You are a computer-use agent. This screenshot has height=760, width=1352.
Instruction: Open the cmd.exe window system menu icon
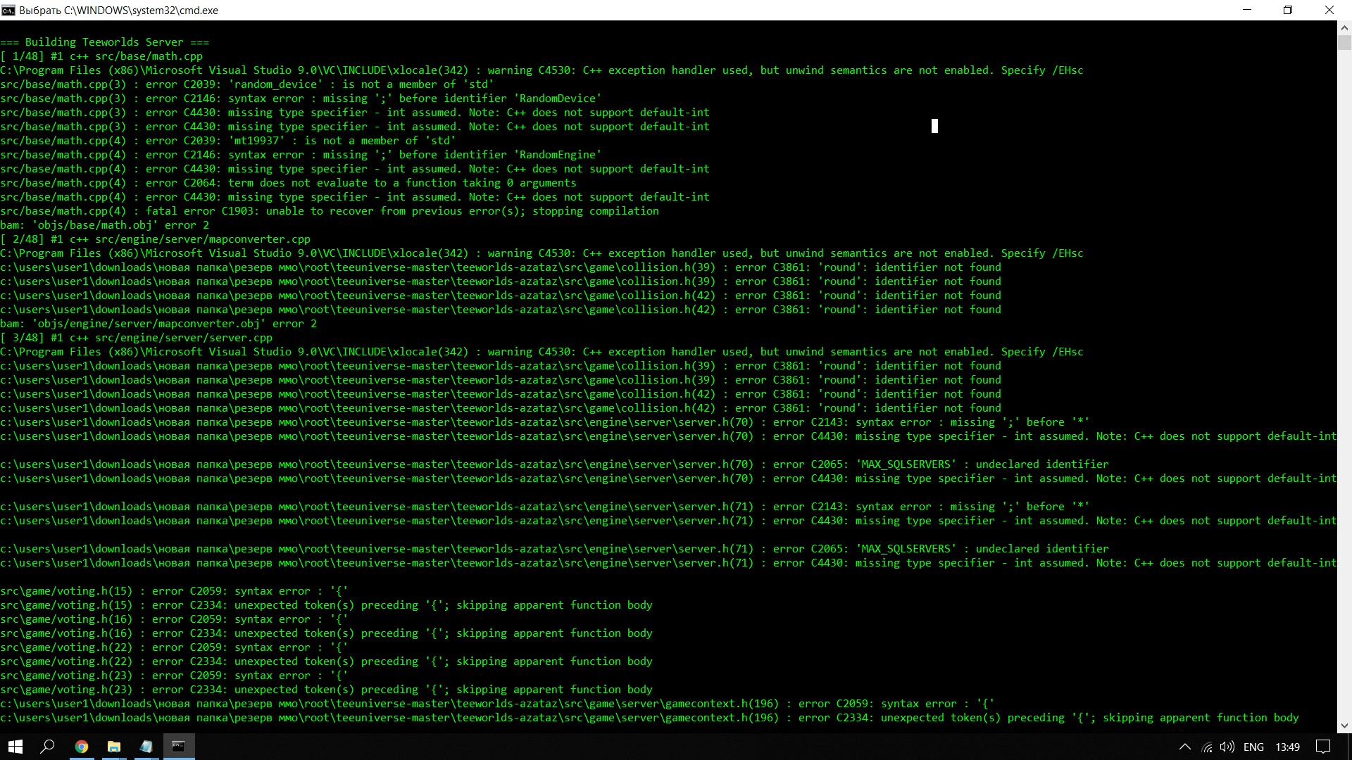point(8,10)
